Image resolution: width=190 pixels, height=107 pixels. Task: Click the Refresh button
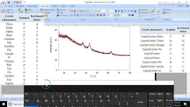[x=167, y=10]
